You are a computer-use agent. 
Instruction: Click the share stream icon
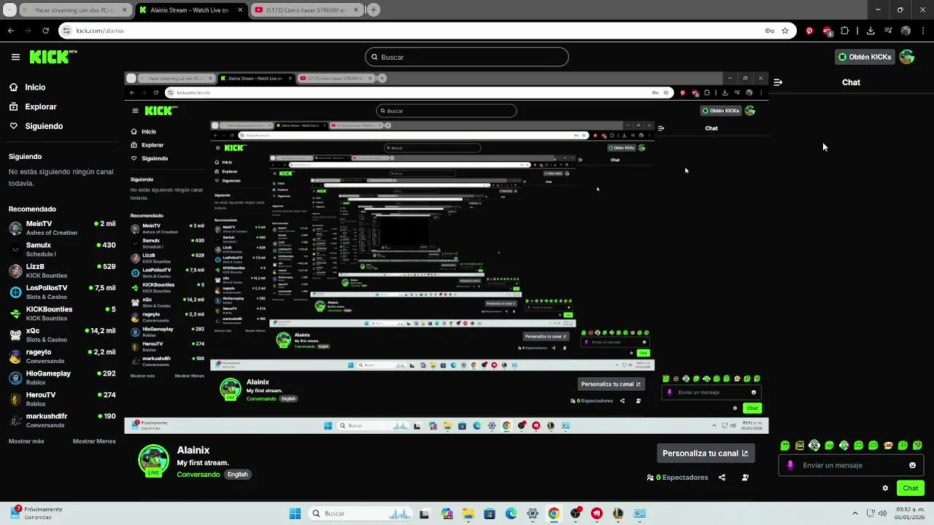722,478
